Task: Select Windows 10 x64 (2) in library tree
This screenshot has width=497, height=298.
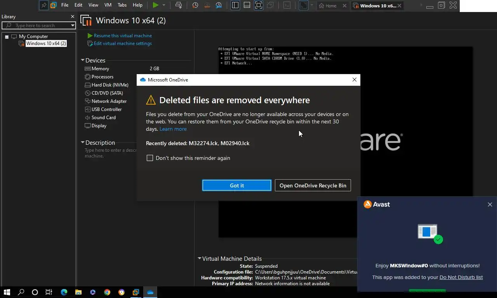Action: (46, 43)
